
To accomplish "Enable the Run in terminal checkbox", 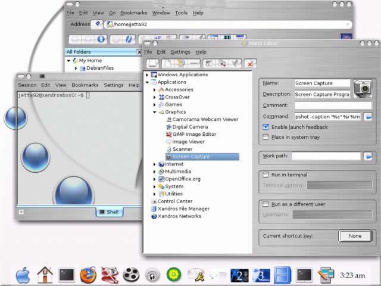I will point(266,175).
